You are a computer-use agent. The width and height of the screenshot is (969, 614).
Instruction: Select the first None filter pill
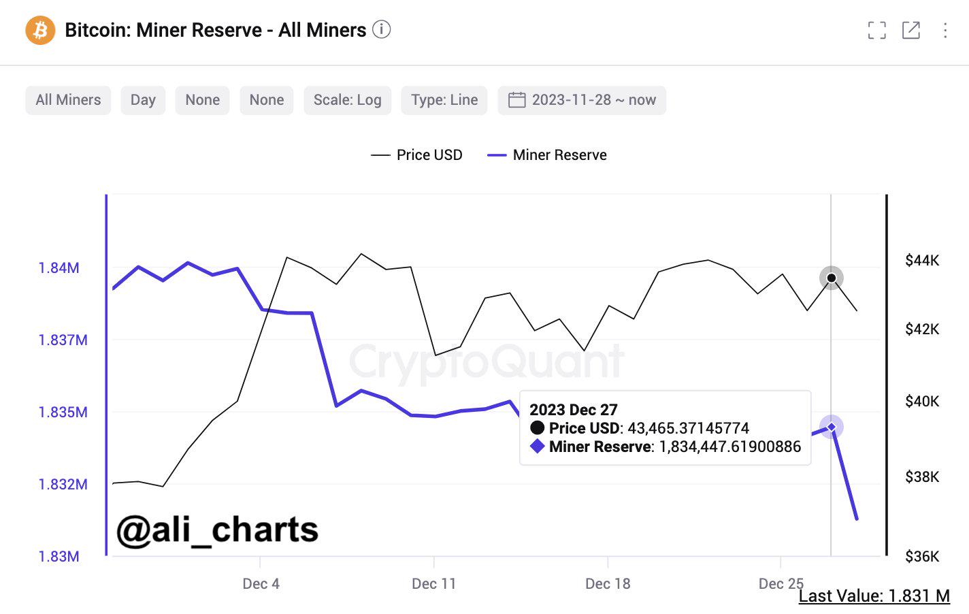[202, 100]
